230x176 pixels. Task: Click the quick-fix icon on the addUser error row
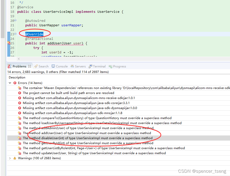coord(20,133)
